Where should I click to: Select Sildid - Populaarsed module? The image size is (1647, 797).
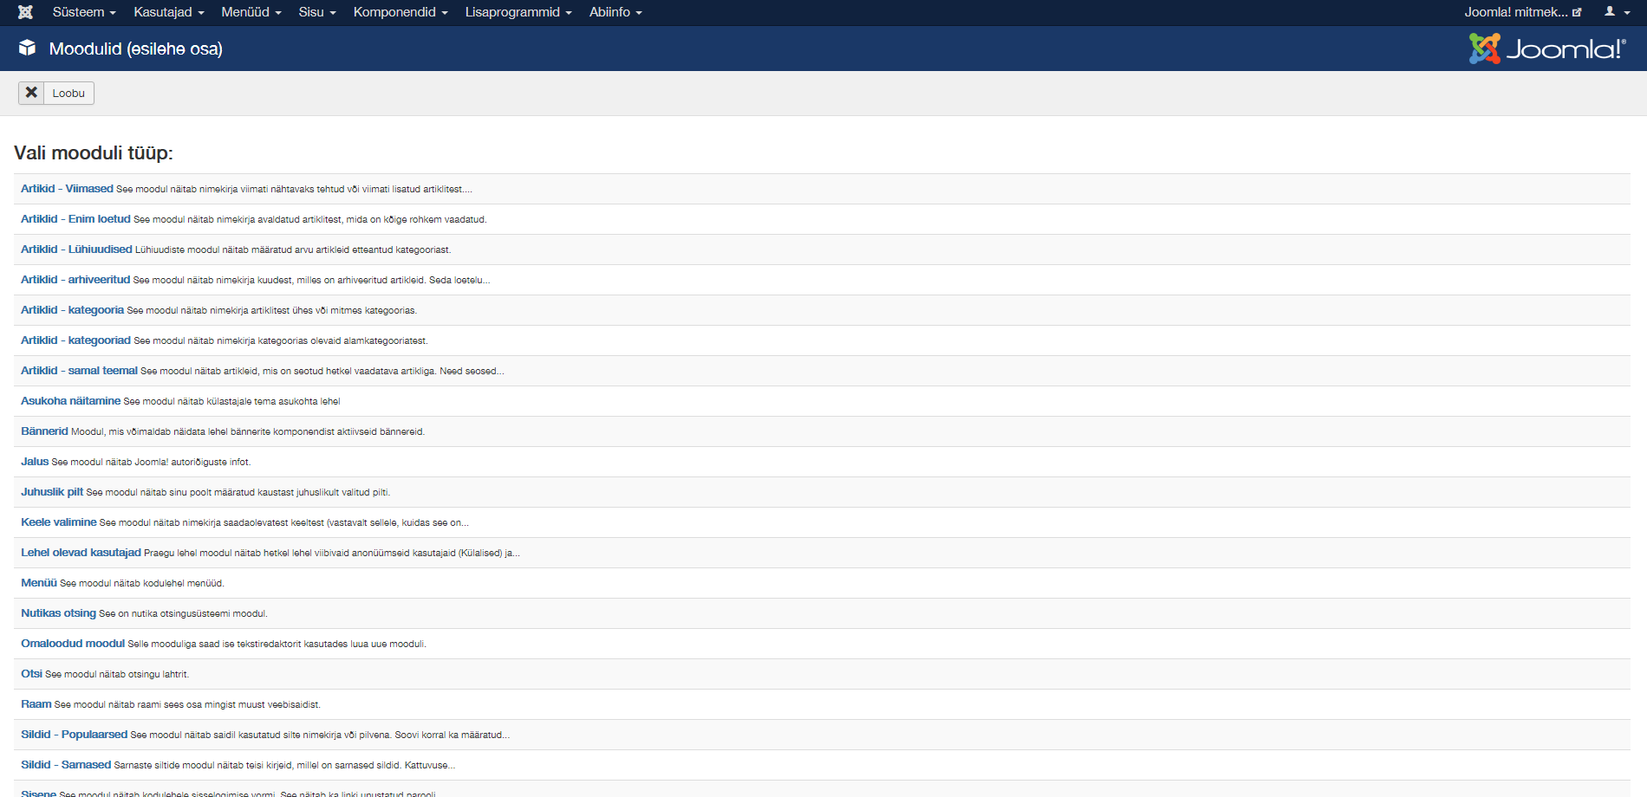pyautogui.click(x=74, y=735)
